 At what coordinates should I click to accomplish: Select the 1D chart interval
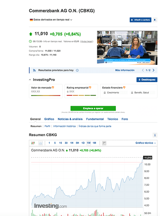(x=83, y=143)
